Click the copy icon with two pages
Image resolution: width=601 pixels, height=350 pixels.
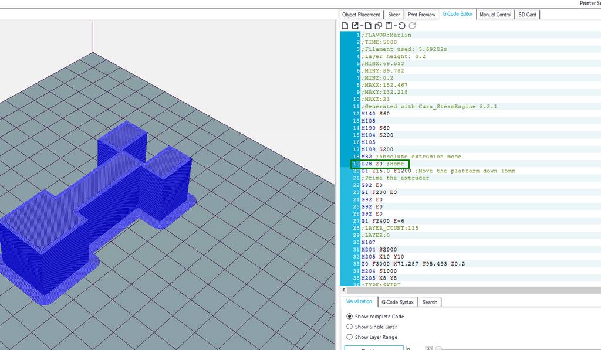point(379,26)
